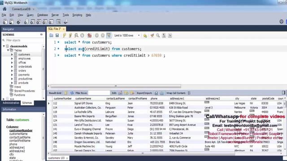
Task: Open the object inspector info icon
Action: [x=18, y=22]
